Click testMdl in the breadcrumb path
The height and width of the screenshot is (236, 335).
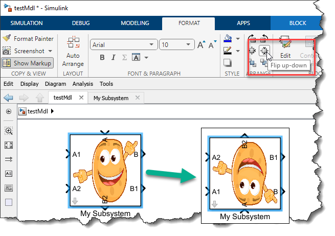37,111
